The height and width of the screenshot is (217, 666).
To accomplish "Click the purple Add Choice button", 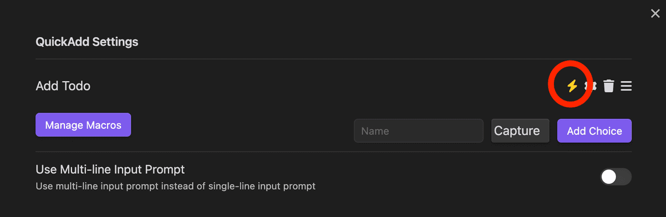I will coord(594,131).
